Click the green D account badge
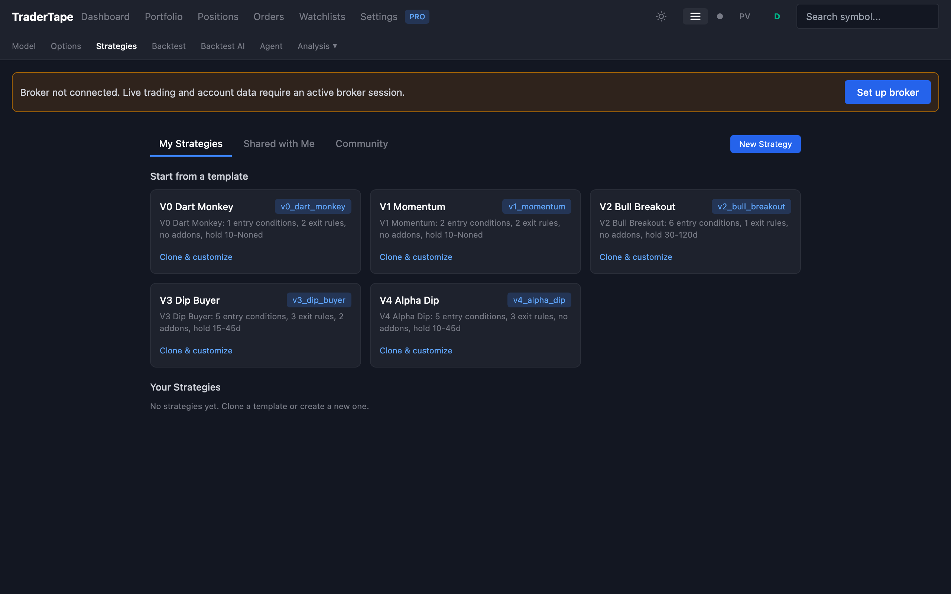The width and height of the screenshot is (951, 594). [776, 16]
